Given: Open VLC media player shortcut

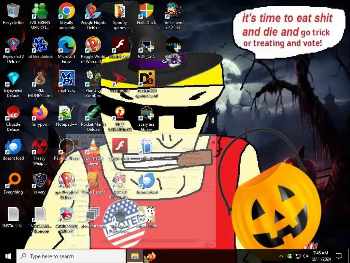Looking at the screenshot, I should 93,152.
